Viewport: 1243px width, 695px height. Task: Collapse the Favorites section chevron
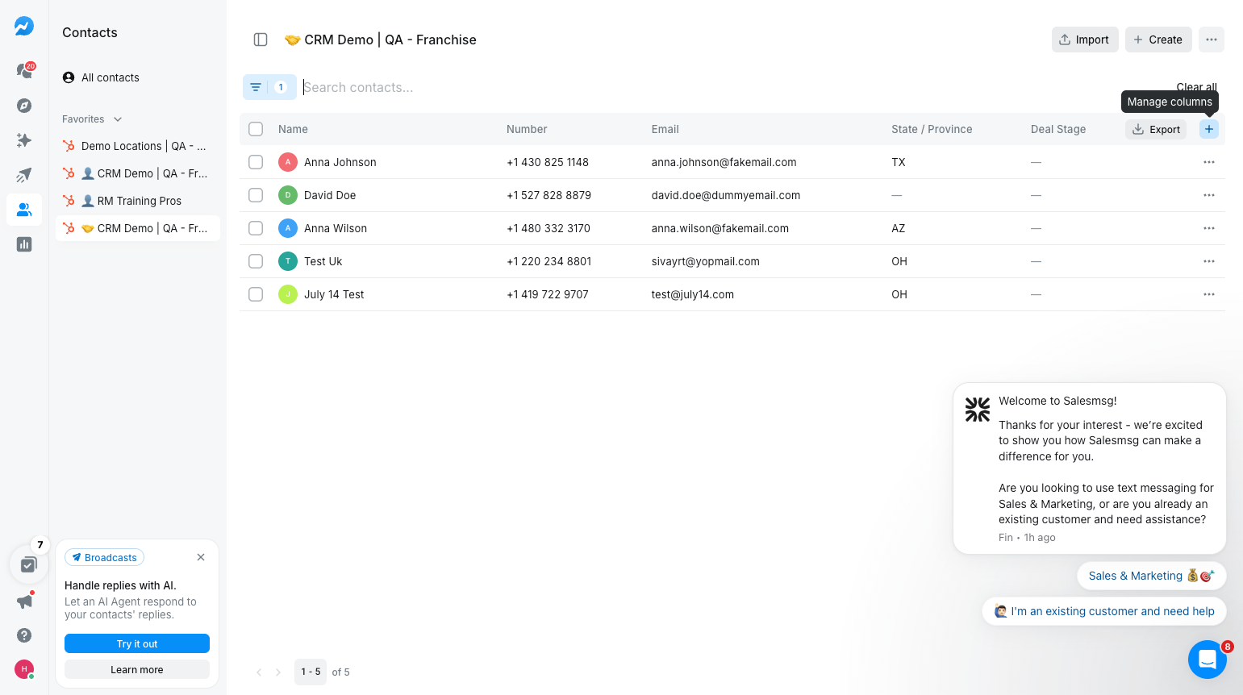118,119
